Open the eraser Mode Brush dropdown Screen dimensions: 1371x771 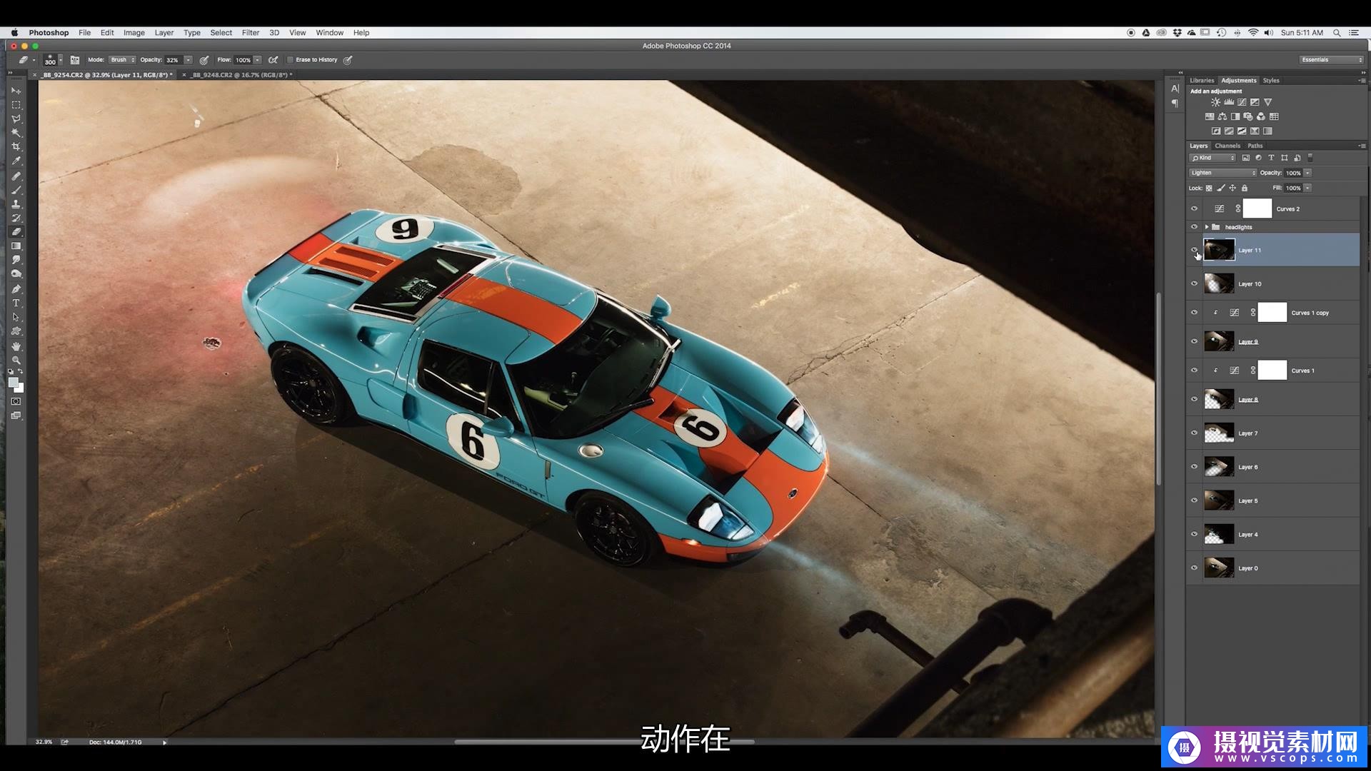click(x=122, y=60)
